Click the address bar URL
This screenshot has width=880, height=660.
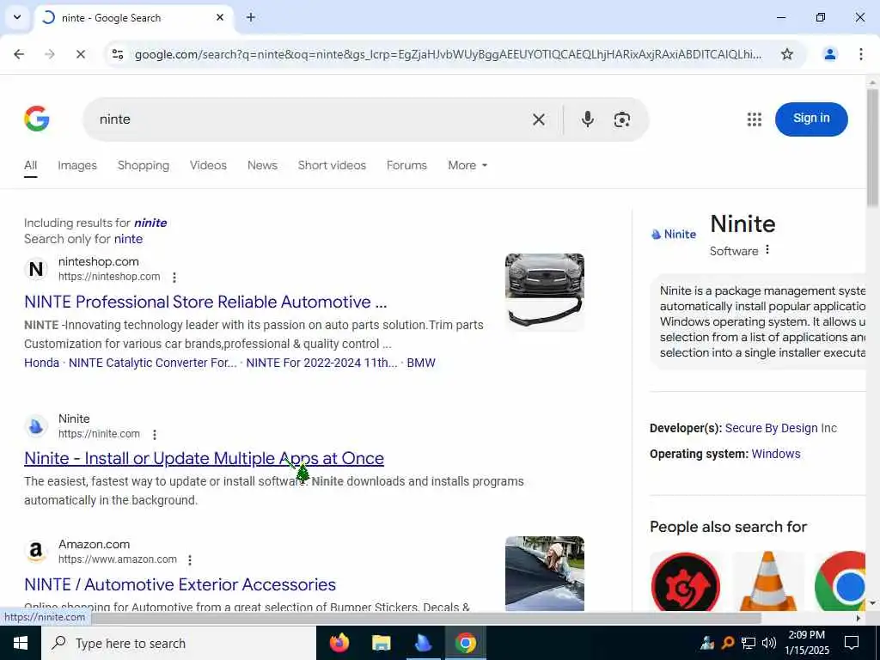point(448,54)
